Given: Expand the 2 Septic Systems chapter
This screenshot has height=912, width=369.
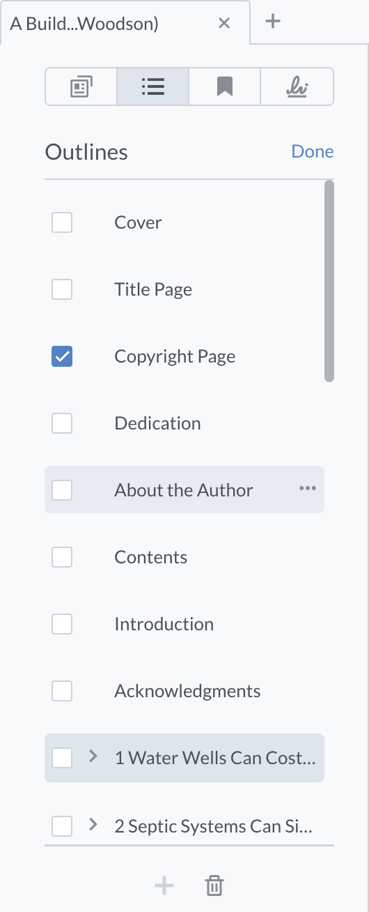Looking at the screenshot, I should pyautogui.click(x=93, y=825).
